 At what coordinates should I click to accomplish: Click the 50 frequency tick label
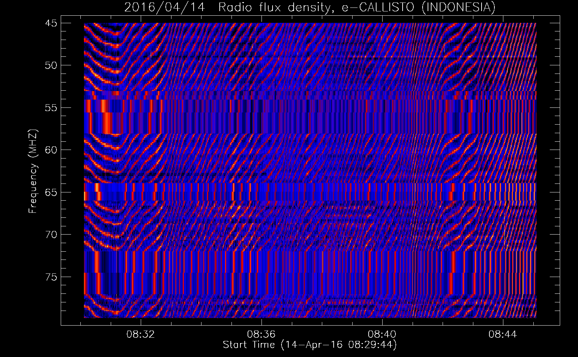point(51,65)
